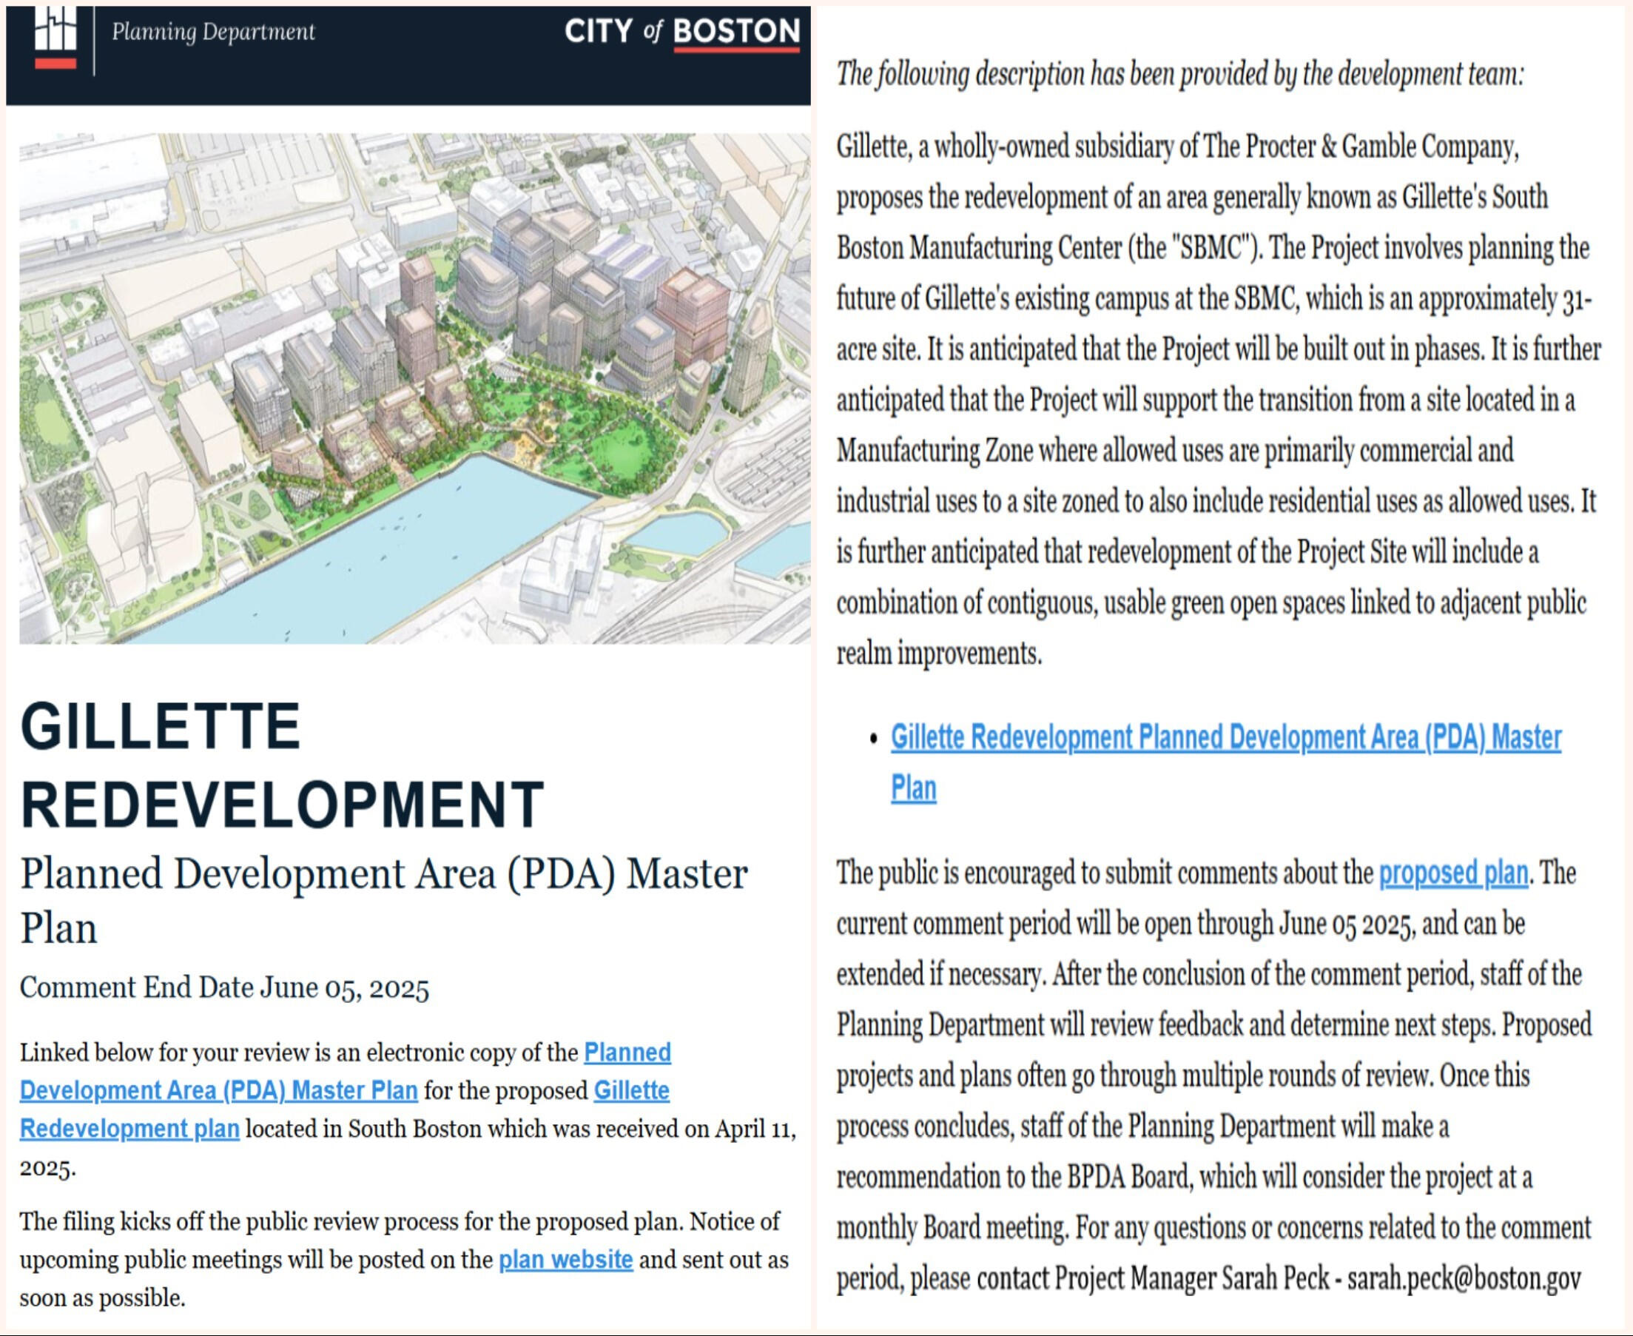
Task: Click the proposed plan link
Action: 1453,873
